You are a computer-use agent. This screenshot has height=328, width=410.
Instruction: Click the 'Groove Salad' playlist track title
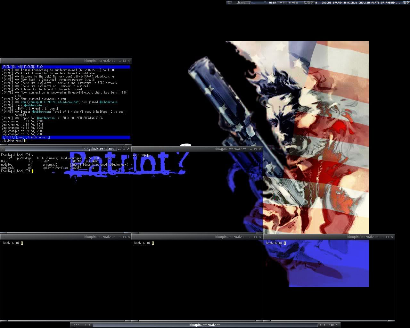pyautogui.click(x=358, y=3)
